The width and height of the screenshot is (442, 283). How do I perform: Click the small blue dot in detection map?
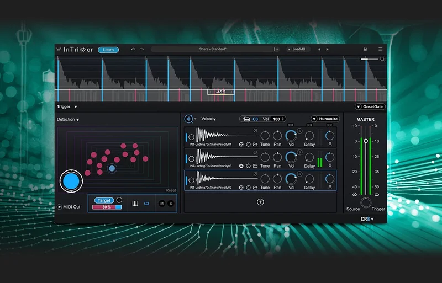click(112, 168)
